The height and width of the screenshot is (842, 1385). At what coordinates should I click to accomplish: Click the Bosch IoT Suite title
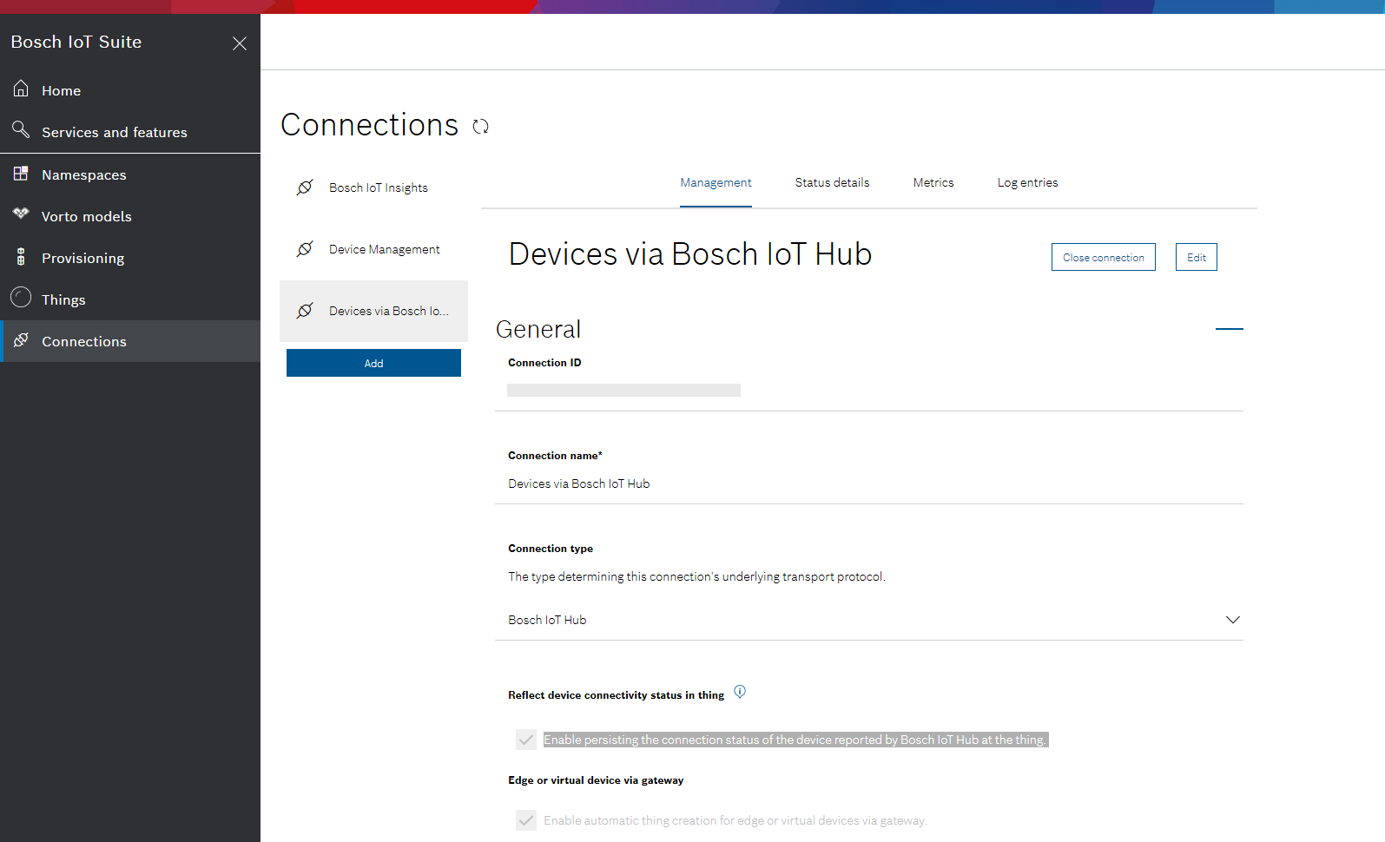coord(76,42)
